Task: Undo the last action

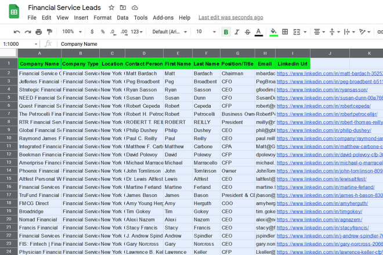Action: [x=17, y=32]
